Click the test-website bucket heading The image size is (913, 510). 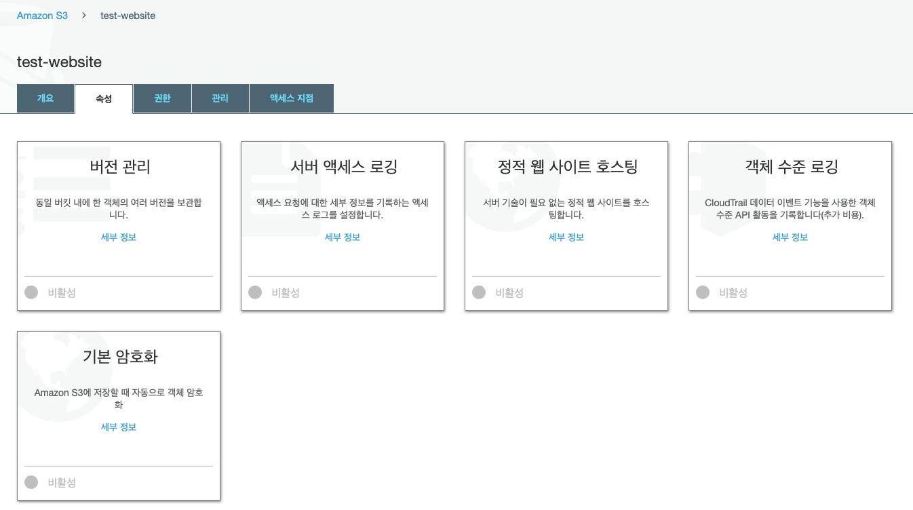pyautogui.click(x=60, y=62)
